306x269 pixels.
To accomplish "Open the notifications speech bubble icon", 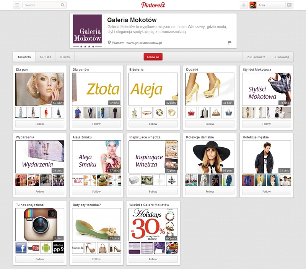I will point(289,5).
